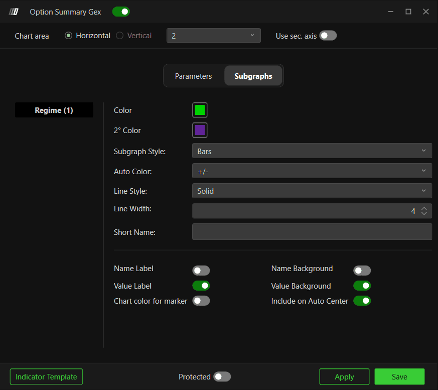438x390 pixels.
Task: Enable the Use sec. axis switch
Action: tap(328, 36)
